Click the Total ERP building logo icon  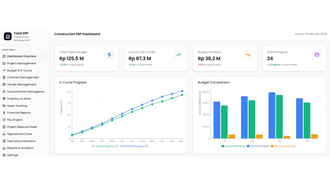[8, 36]
